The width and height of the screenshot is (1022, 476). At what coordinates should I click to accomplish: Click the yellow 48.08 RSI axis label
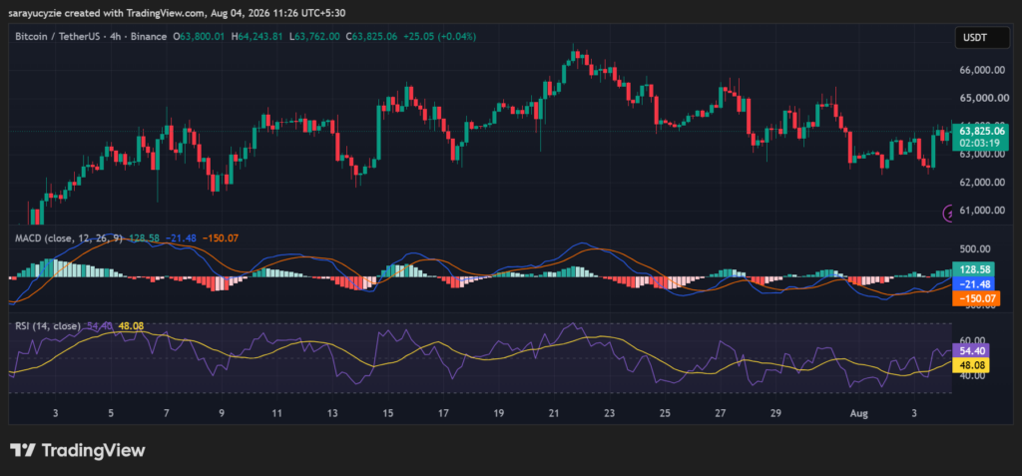(x=971, y=365)
